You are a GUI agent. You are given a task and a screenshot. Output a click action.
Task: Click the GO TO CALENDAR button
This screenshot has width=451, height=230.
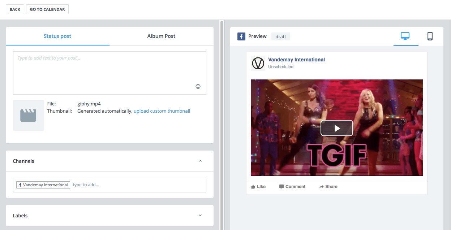point(47,9)
